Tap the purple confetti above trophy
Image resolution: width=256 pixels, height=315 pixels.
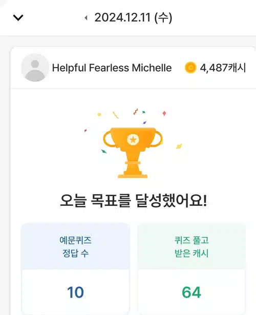point(144,122)
